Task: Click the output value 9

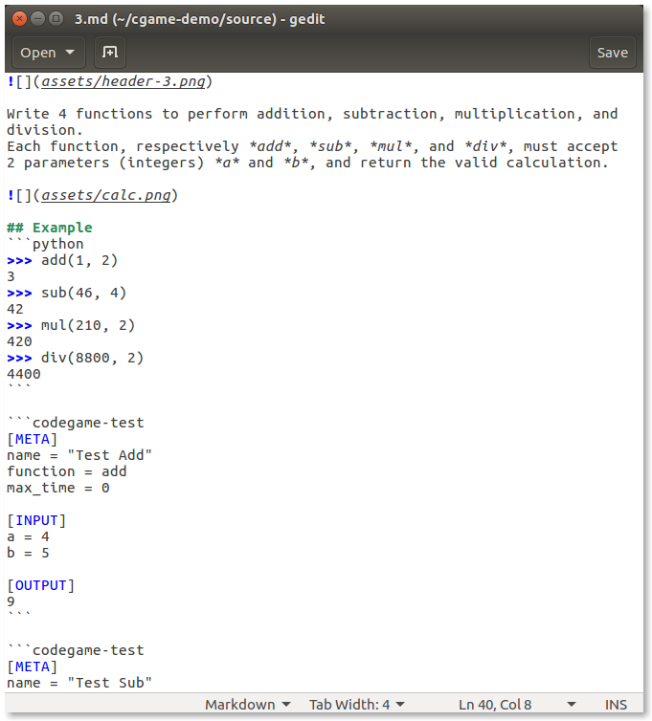Action: click(11, 601)
